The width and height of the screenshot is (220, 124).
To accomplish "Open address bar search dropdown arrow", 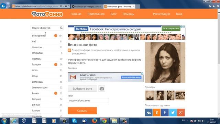I will 63,6.
